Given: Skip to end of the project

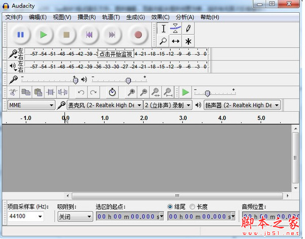Looking at the screenshot, I should 112,35.
